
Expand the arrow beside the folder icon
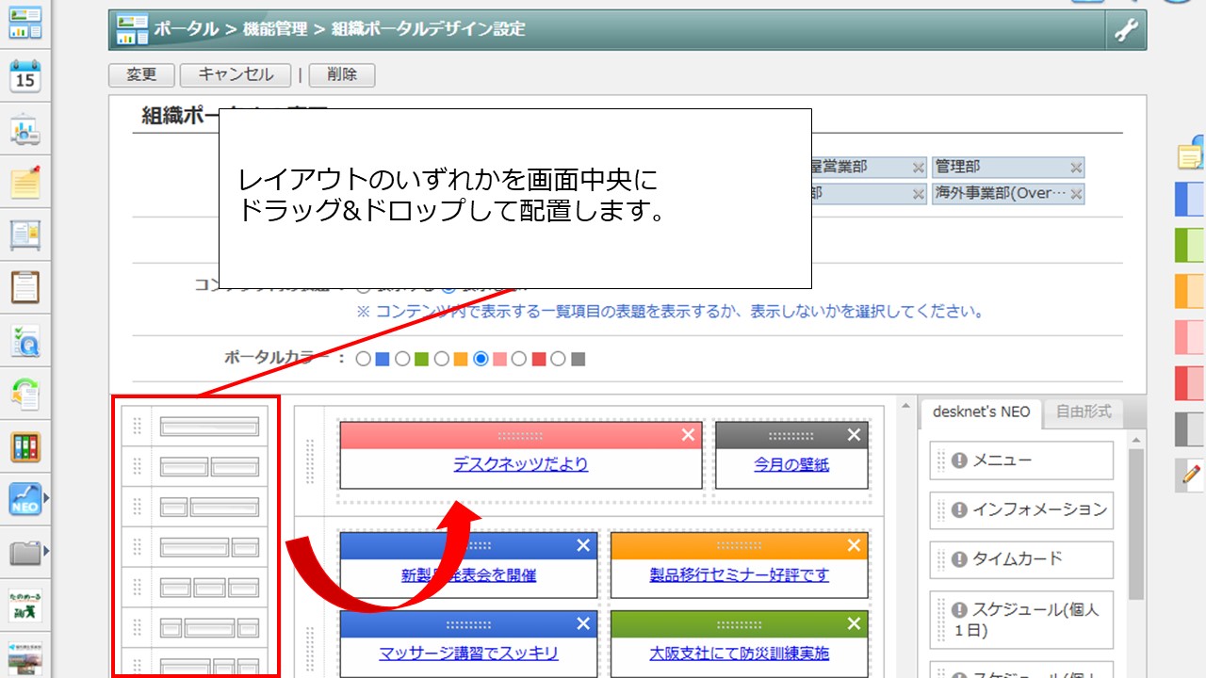[46, 552]
